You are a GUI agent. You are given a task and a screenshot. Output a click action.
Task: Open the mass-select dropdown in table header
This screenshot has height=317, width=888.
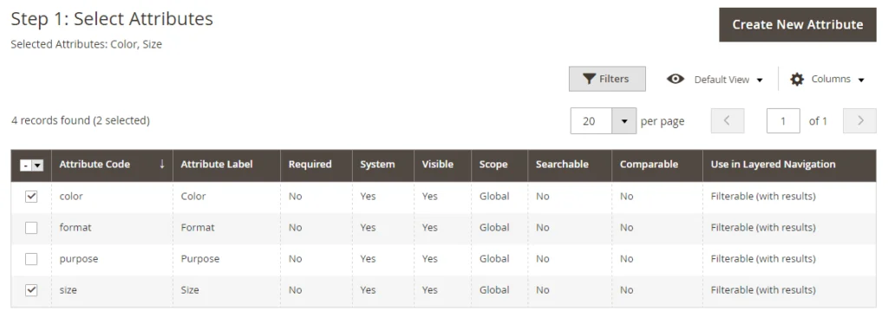[x=37, y=165]
